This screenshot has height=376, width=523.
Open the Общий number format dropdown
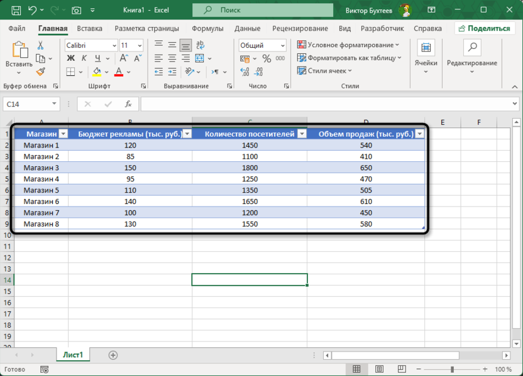pos(283,46)
